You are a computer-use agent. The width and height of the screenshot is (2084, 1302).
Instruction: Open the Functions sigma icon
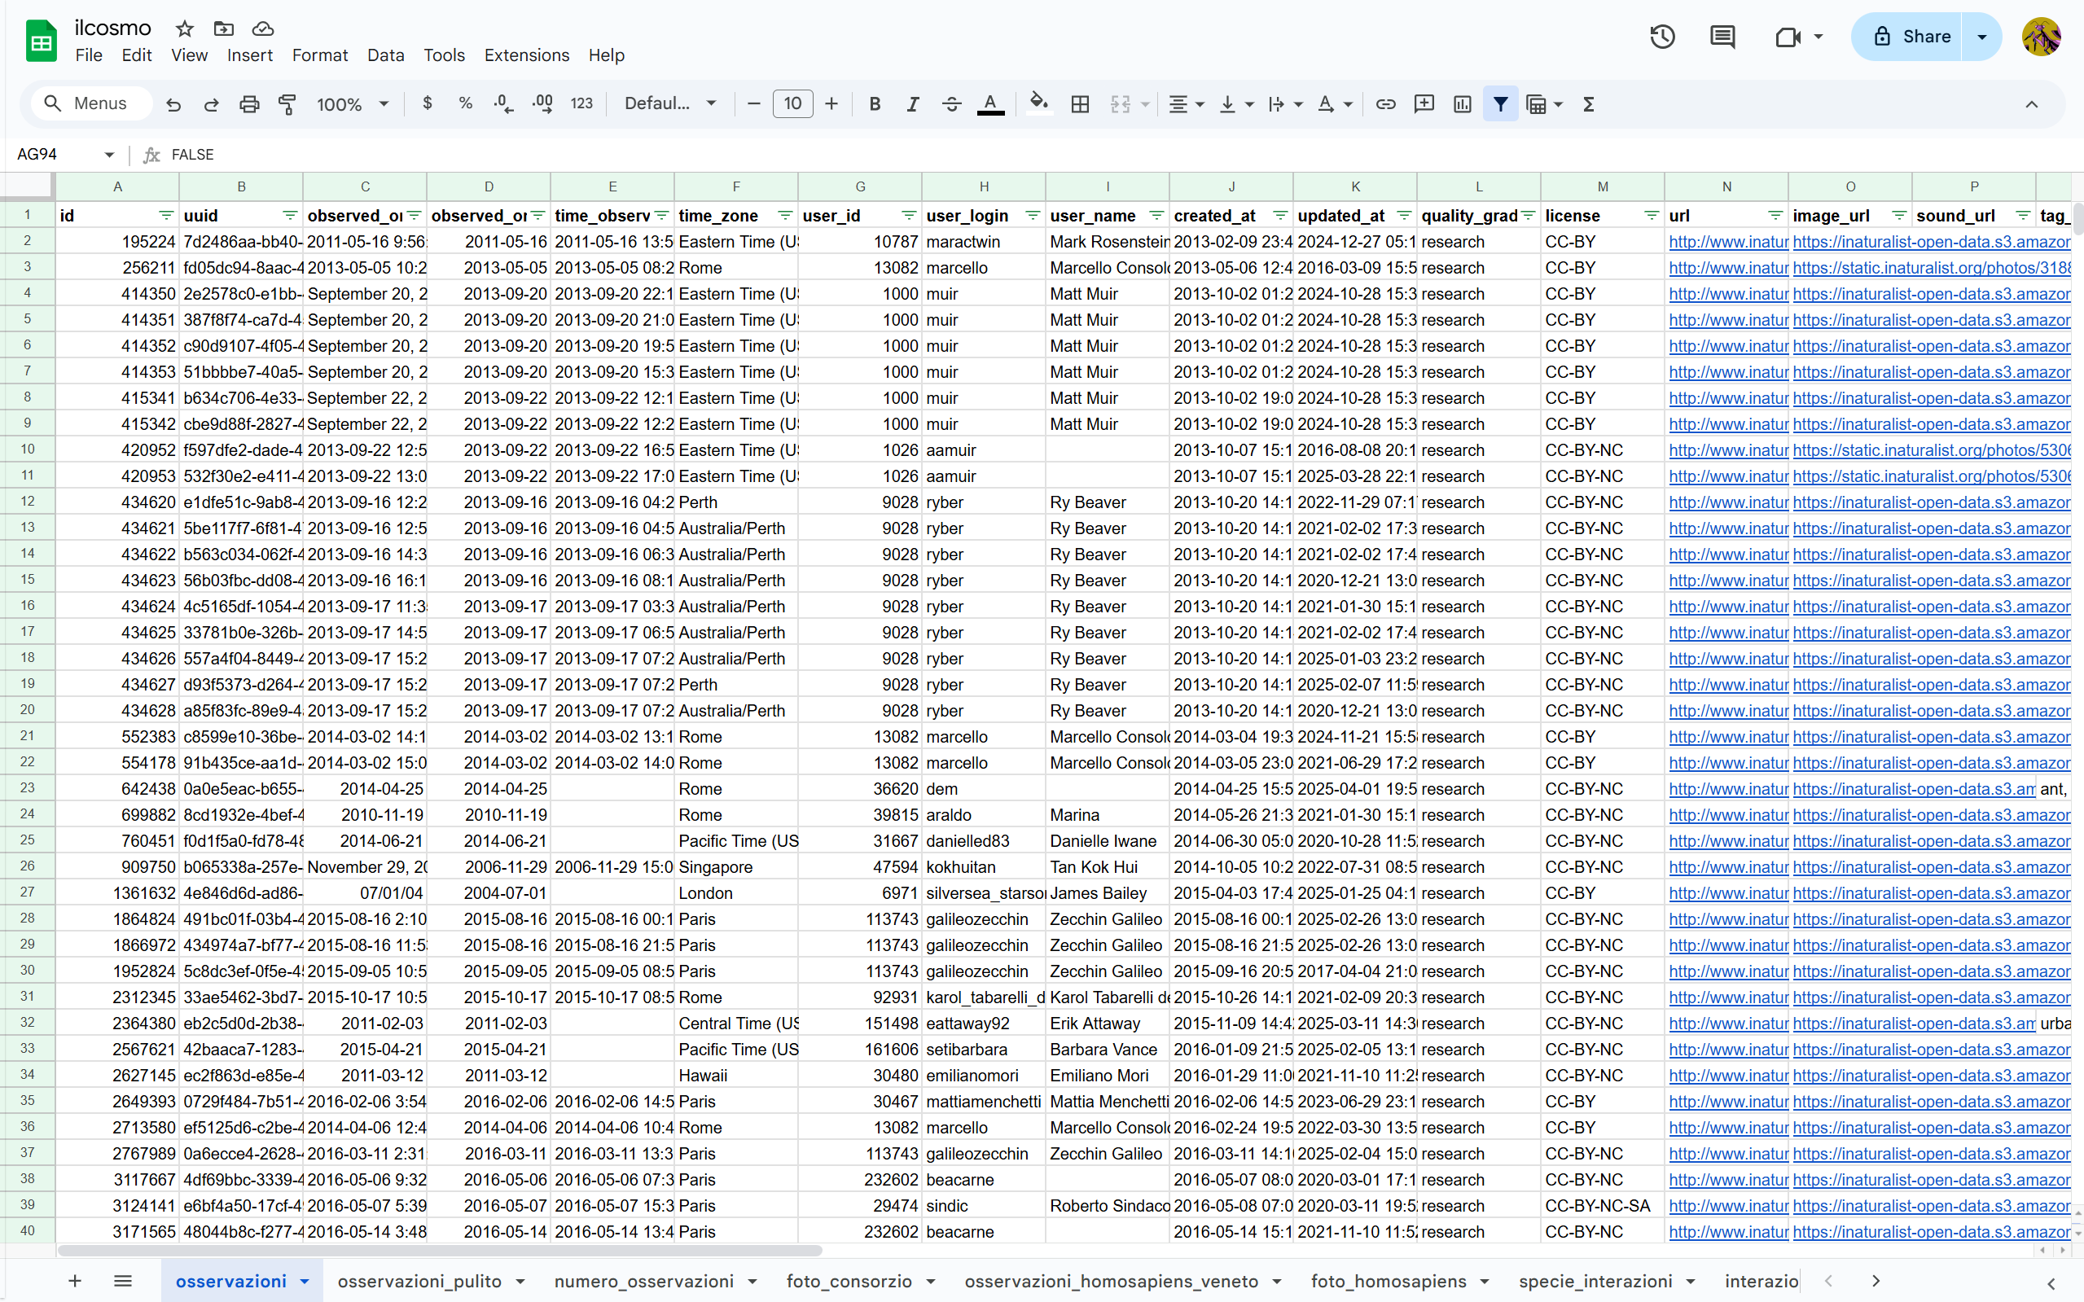[x=1589, y=104]
